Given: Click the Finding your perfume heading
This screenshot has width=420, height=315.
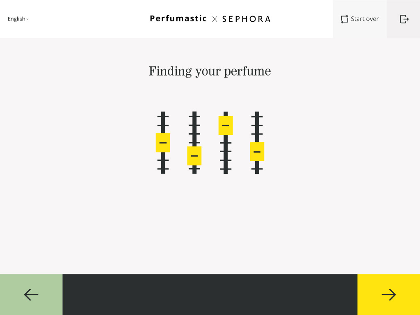Looking at the screenshot, I should click(210, 71).
